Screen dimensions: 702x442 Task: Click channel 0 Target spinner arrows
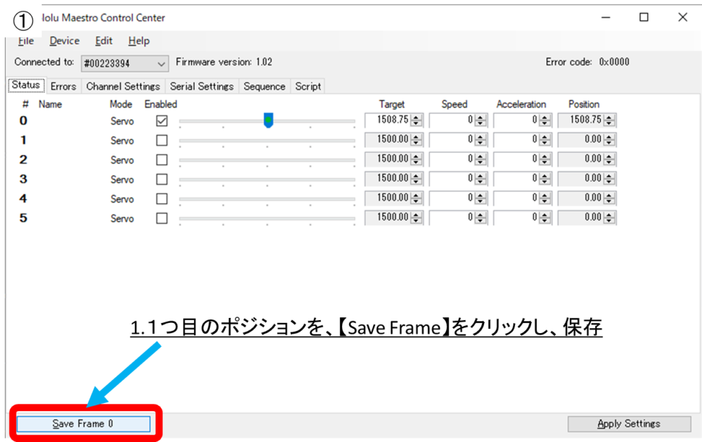click(x=416, y=120)
